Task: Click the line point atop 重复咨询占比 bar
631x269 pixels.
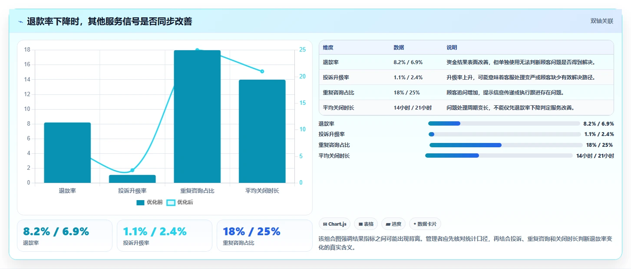Action: 197,50
